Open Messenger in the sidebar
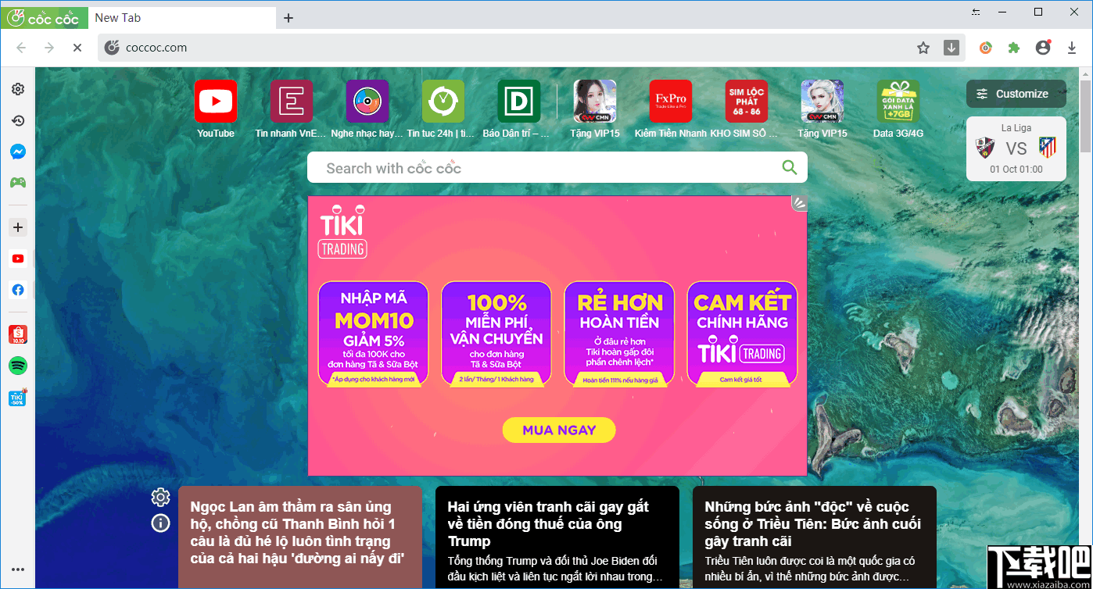The width and height of the screenshot is (1093, 589). point(18,152)
